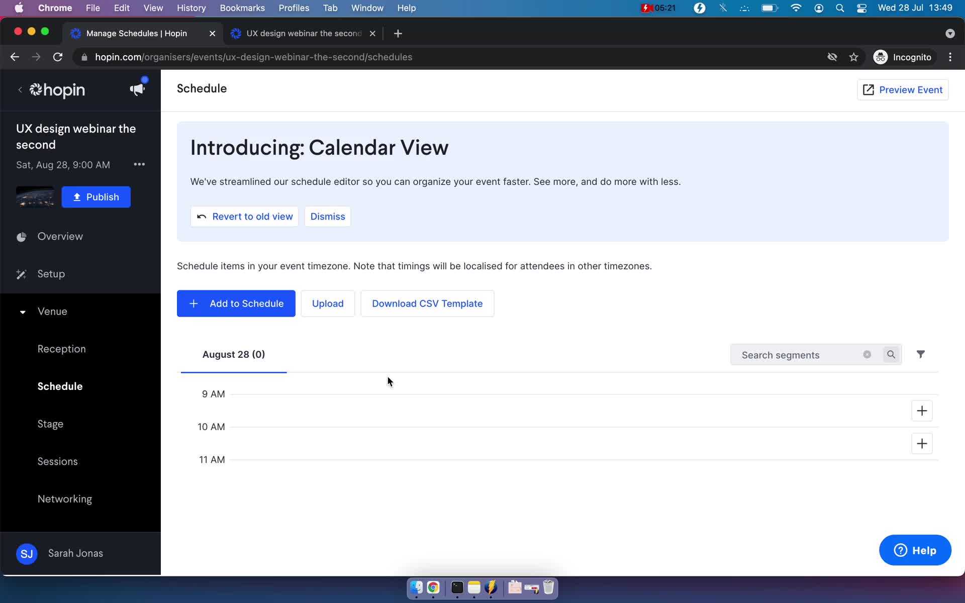
Task: Click the hopin logo
Action: pos(57,90)
